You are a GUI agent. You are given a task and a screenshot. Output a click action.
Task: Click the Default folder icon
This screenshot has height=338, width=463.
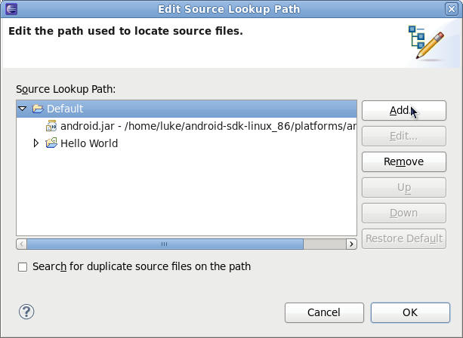click(38, 109)
